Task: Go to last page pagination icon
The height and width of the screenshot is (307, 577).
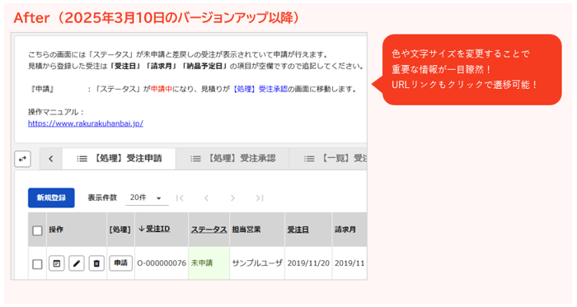Action: 260,198
